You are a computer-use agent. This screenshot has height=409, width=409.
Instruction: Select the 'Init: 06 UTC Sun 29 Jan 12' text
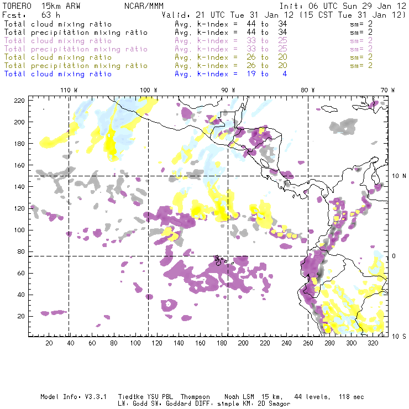(343, 6)
